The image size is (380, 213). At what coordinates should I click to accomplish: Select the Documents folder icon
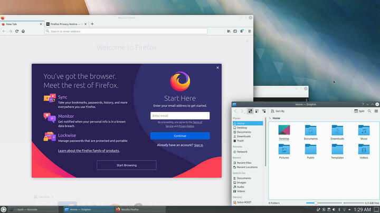click(311, 133)
